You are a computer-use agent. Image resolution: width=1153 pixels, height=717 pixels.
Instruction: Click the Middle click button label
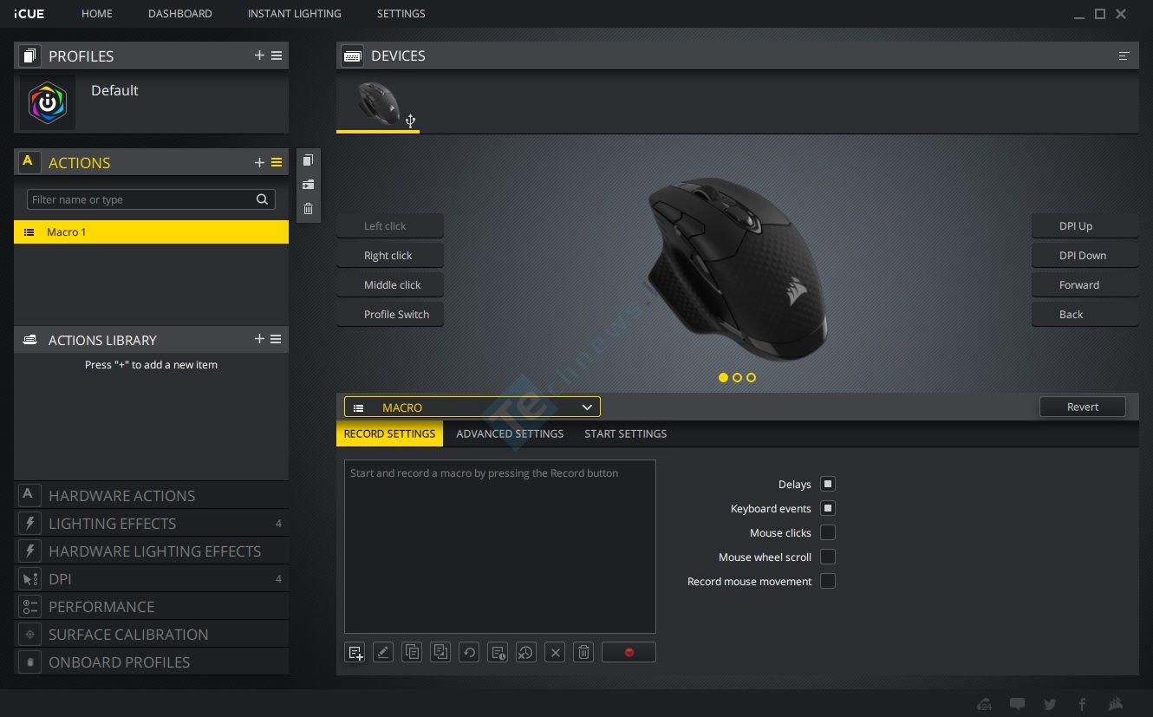390,284
